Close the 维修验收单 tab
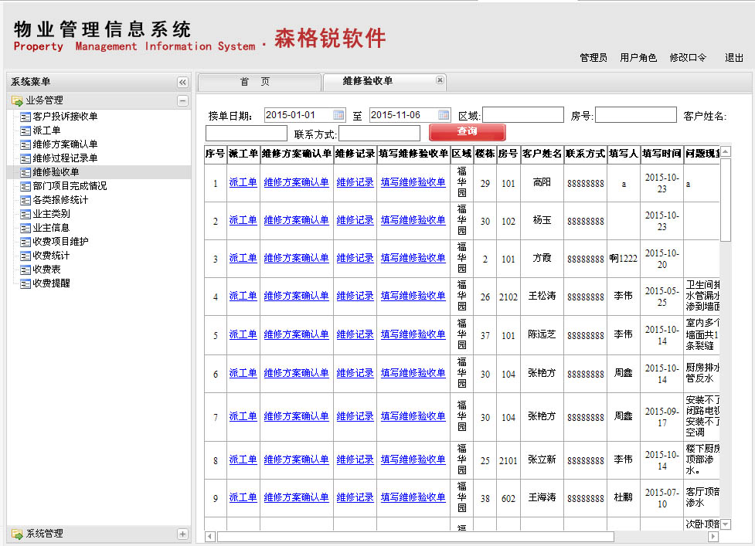Screen dimensions: 755x546 click(x=440, y=80)
